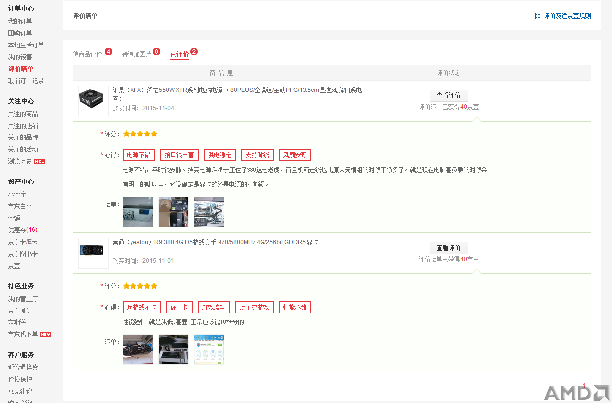Open 定期送 in the sidebar

pyautogui.click(x=17, y=322)
